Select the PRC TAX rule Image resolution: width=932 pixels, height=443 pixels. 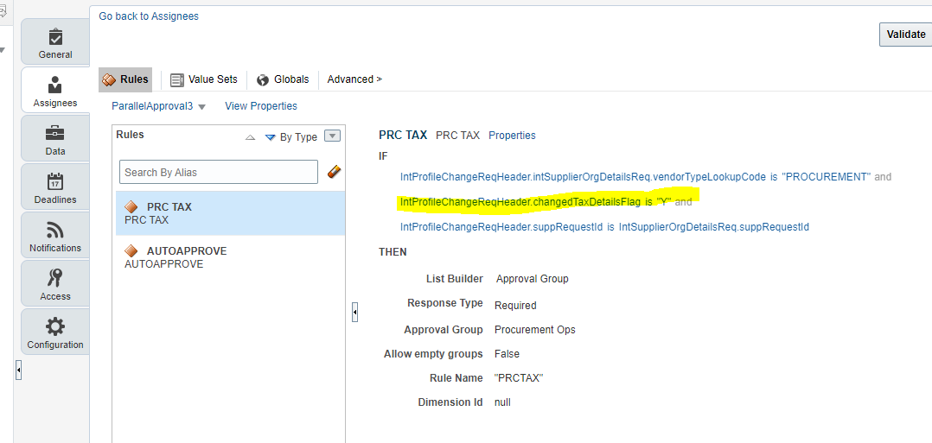(231, 213)
